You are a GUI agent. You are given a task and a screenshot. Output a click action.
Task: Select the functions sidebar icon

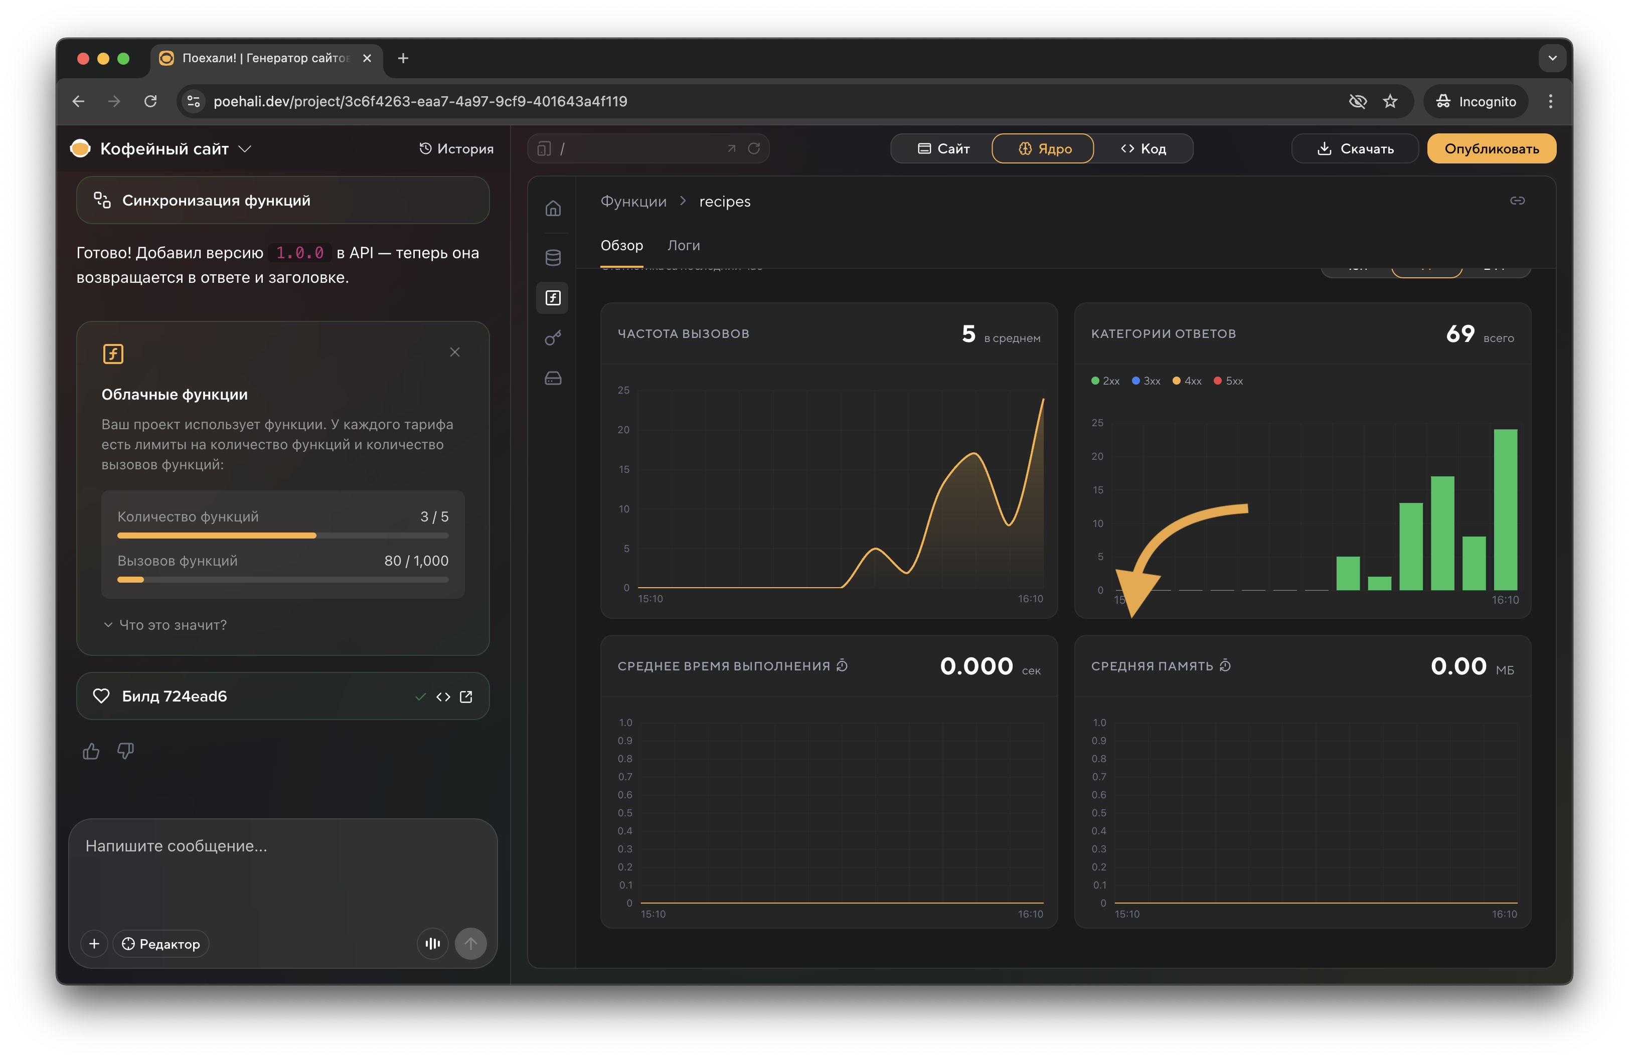(x=552, y=297)
